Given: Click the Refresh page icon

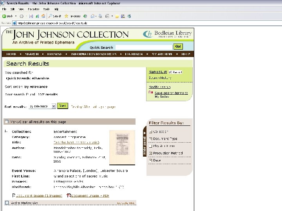Looking at the screenshot, I should (x=37, y=16).
